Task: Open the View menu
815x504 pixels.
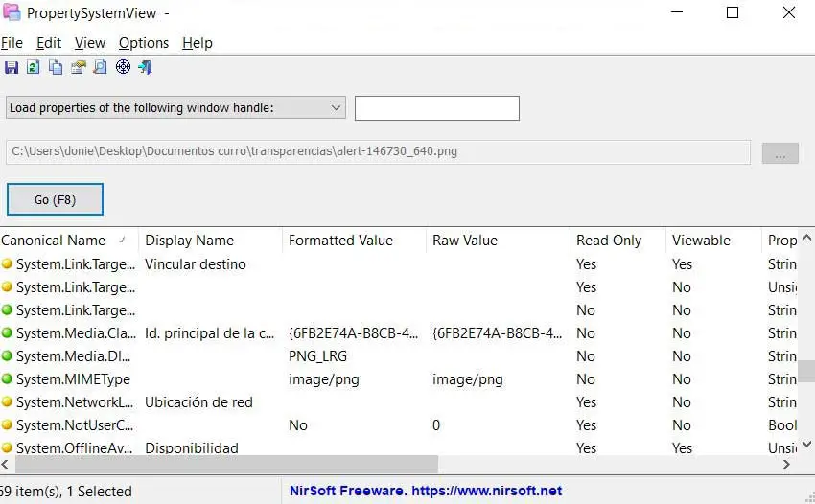Action: tap(90, 43)
